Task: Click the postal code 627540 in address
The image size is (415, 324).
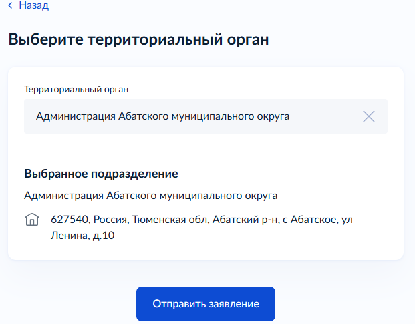Action: pyautogui.click(x=70, y=220)
